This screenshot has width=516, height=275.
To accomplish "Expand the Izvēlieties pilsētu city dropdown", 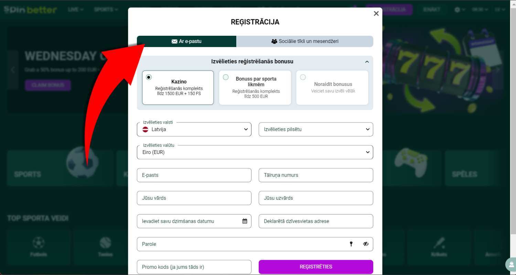I will pos(316,130).
